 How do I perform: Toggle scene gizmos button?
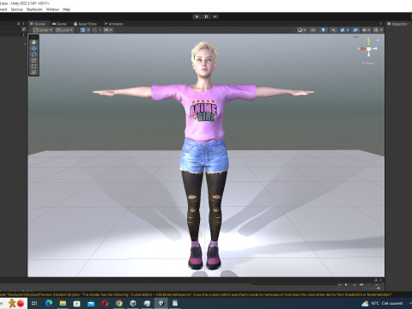tap(376, 30)
